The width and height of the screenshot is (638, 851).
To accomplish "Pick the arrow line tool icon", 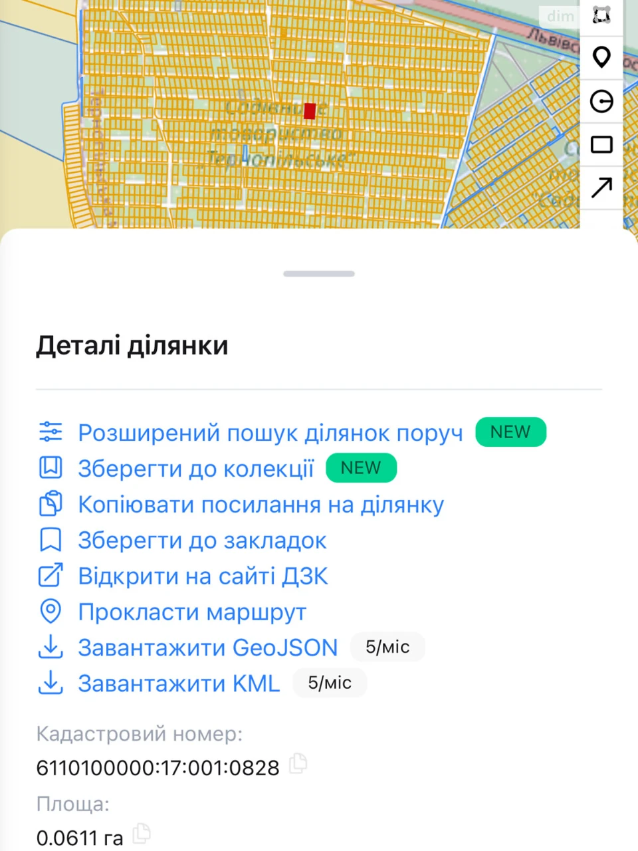I will 601,188.
